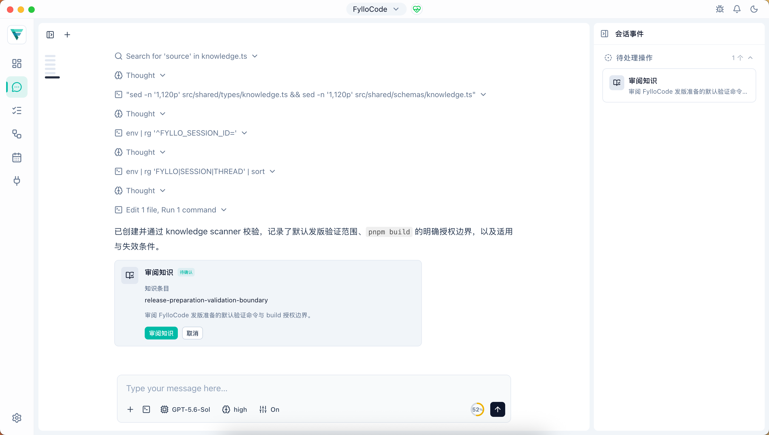The height and width of the screenshot is (435, 769).
Task: Switch to dark mode moon icon
Action: pos(754,9)
